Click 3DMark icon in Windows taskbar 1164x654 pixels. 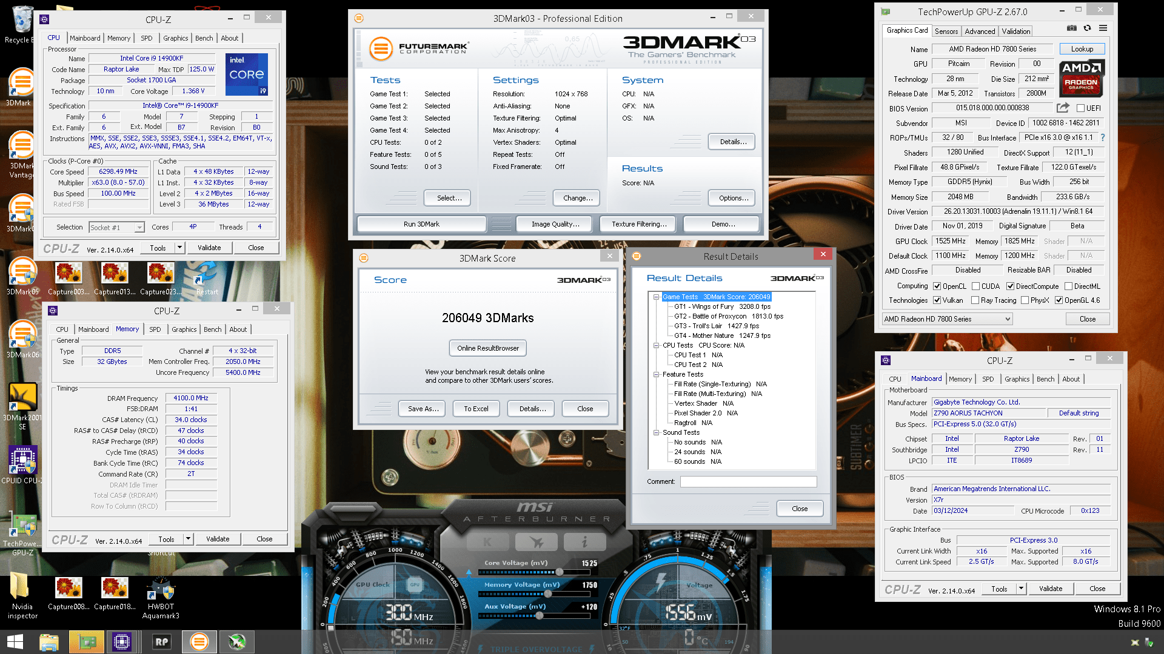(x=199, y=642)
